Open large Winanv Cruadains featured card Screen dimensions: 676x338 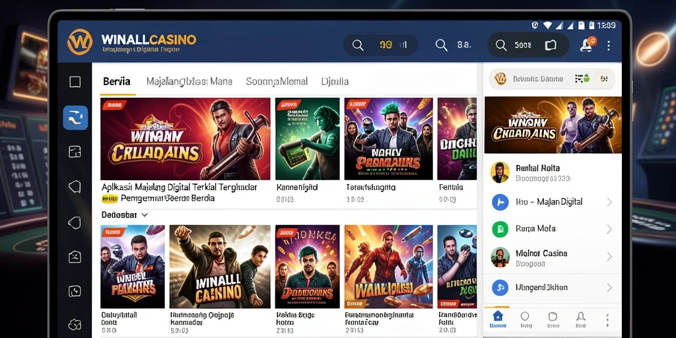point(186,139)
